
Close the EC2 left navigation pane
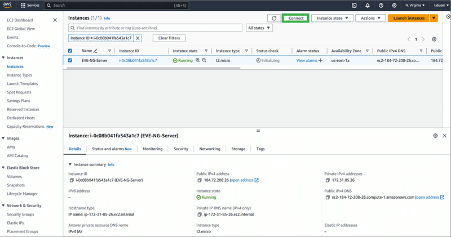55,20
